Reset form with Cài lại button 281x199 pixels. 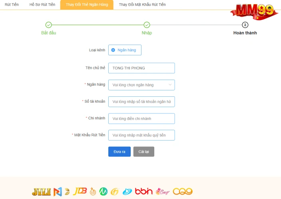pos(144,152)
